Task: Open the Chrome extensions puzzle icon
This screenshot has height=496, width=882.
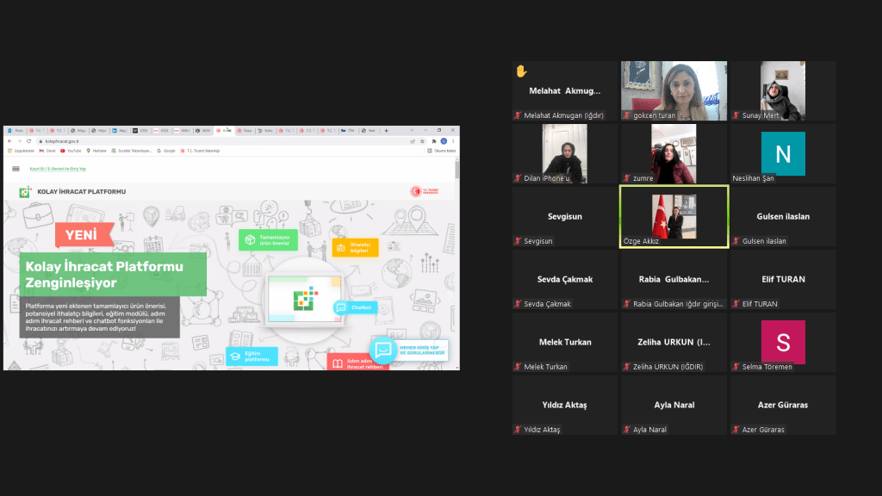Action: pyautogui.click(x=432, y=140)
